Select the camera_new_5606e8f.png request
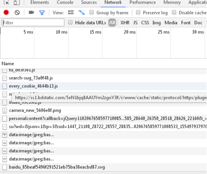Image resolution: width=207 pixels, height=174 pixels. coord(103,110)
